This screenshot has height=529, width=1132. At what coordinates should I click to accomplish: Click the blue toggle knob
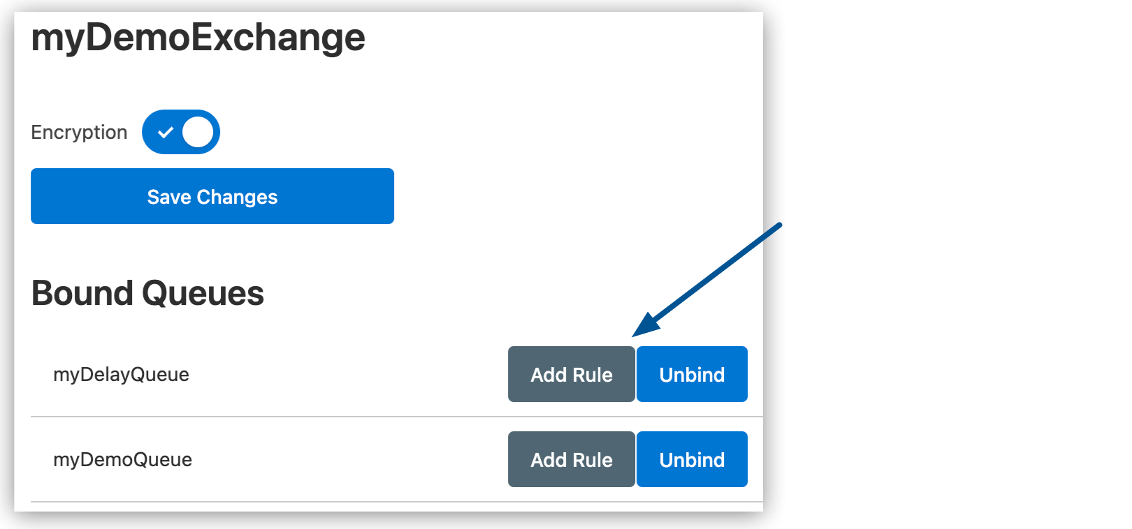pos(198,132)
